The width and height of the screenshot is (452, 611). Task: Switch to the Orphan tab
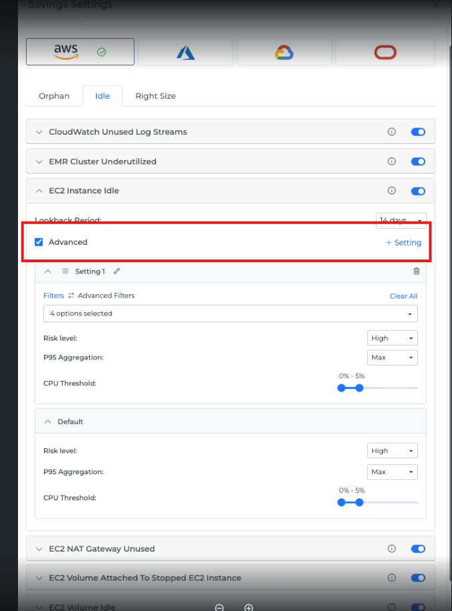pos(54,96)
